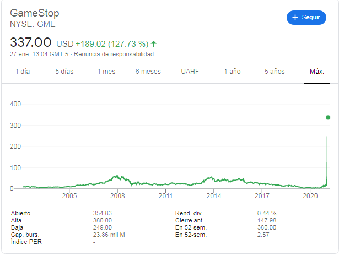
Task: Click the green dot at chart end
Action: pos(328,117)
